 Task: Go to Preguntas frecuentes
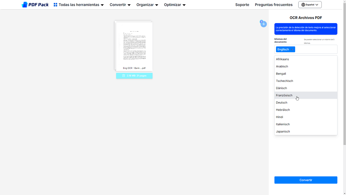pyautogui.click(x=273, y=5)
